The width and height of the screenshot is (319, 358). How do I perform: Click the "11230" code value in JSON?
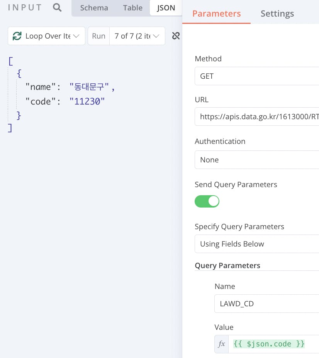coord(87,101)
